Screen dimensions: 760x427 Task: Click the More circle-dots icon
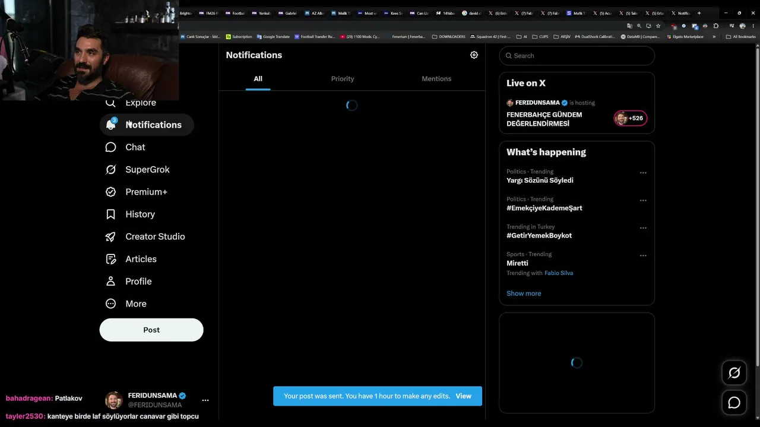click(110, 304)
